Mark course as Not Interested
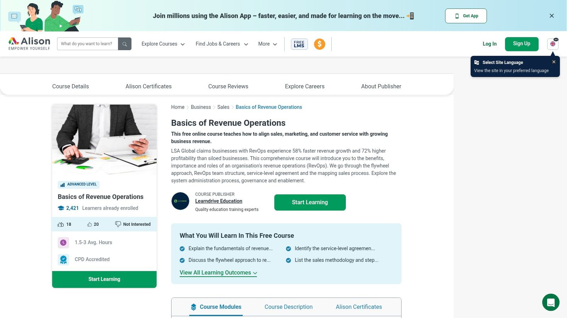The image size is (567, 318). pyautogui.click(x=133, y=224)
